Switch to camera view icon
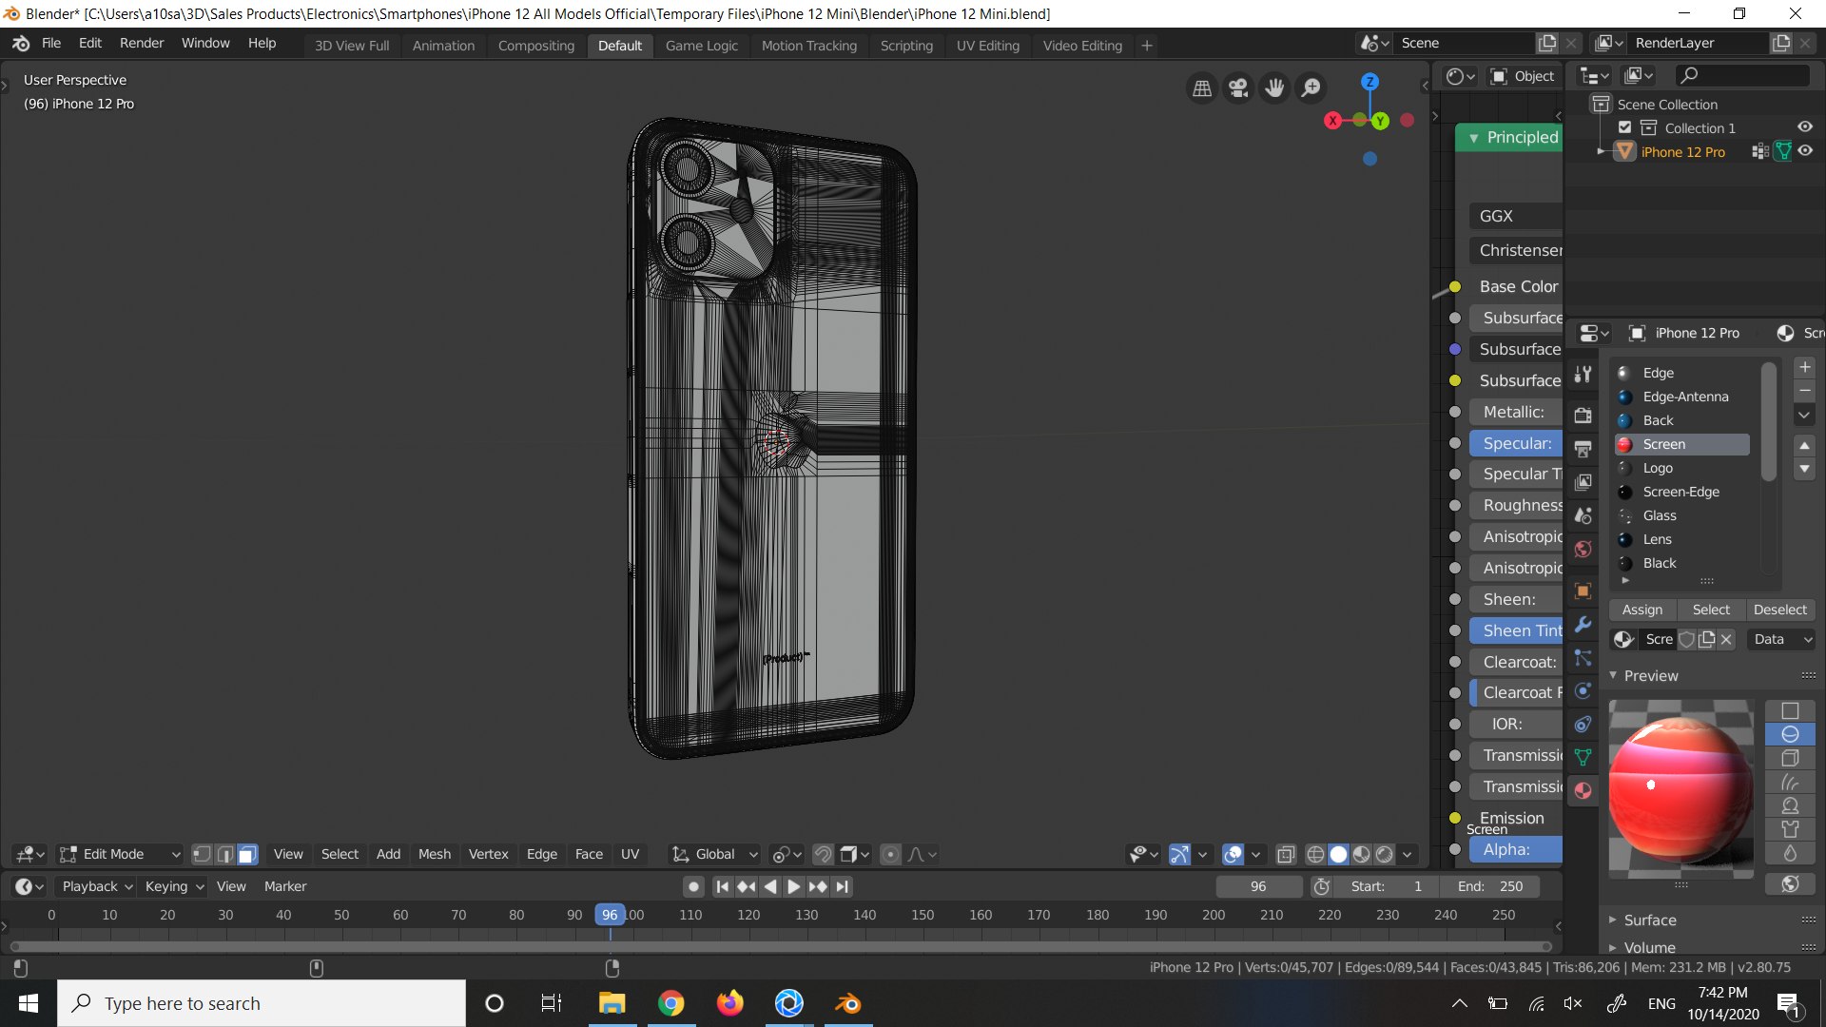Image resolution: width=1826 pixels, height=1027 pixels. click(x=1238, y=88)
